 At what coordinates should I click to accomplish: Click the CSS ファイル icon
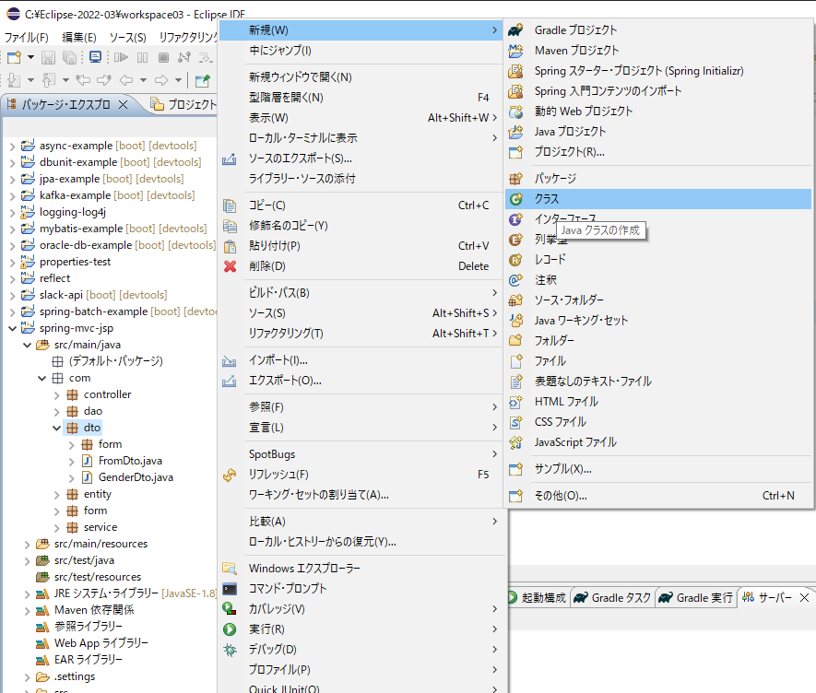[x=515, y=422]
